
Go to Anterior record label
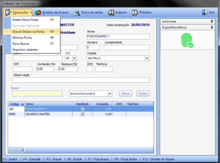pos(121,12)
